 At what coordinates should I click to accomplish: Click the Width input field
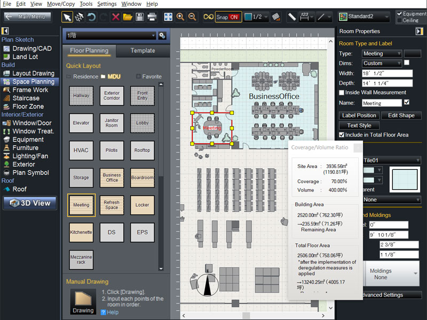[x=387, y=73]
